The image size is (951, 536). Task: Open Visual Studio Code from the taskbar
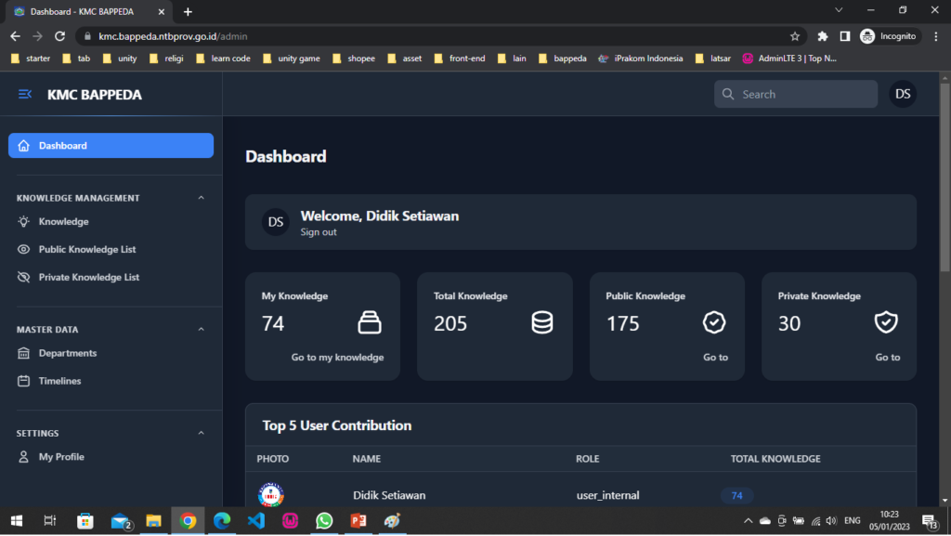tap(256, 521)
